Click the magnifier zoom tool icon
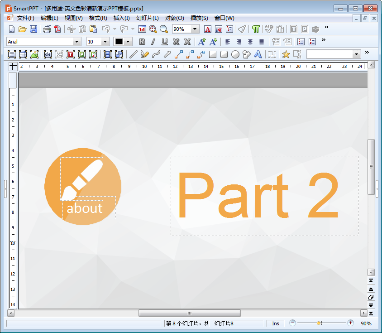The height and width of the screenshot is (333, 382). (164, 29)
